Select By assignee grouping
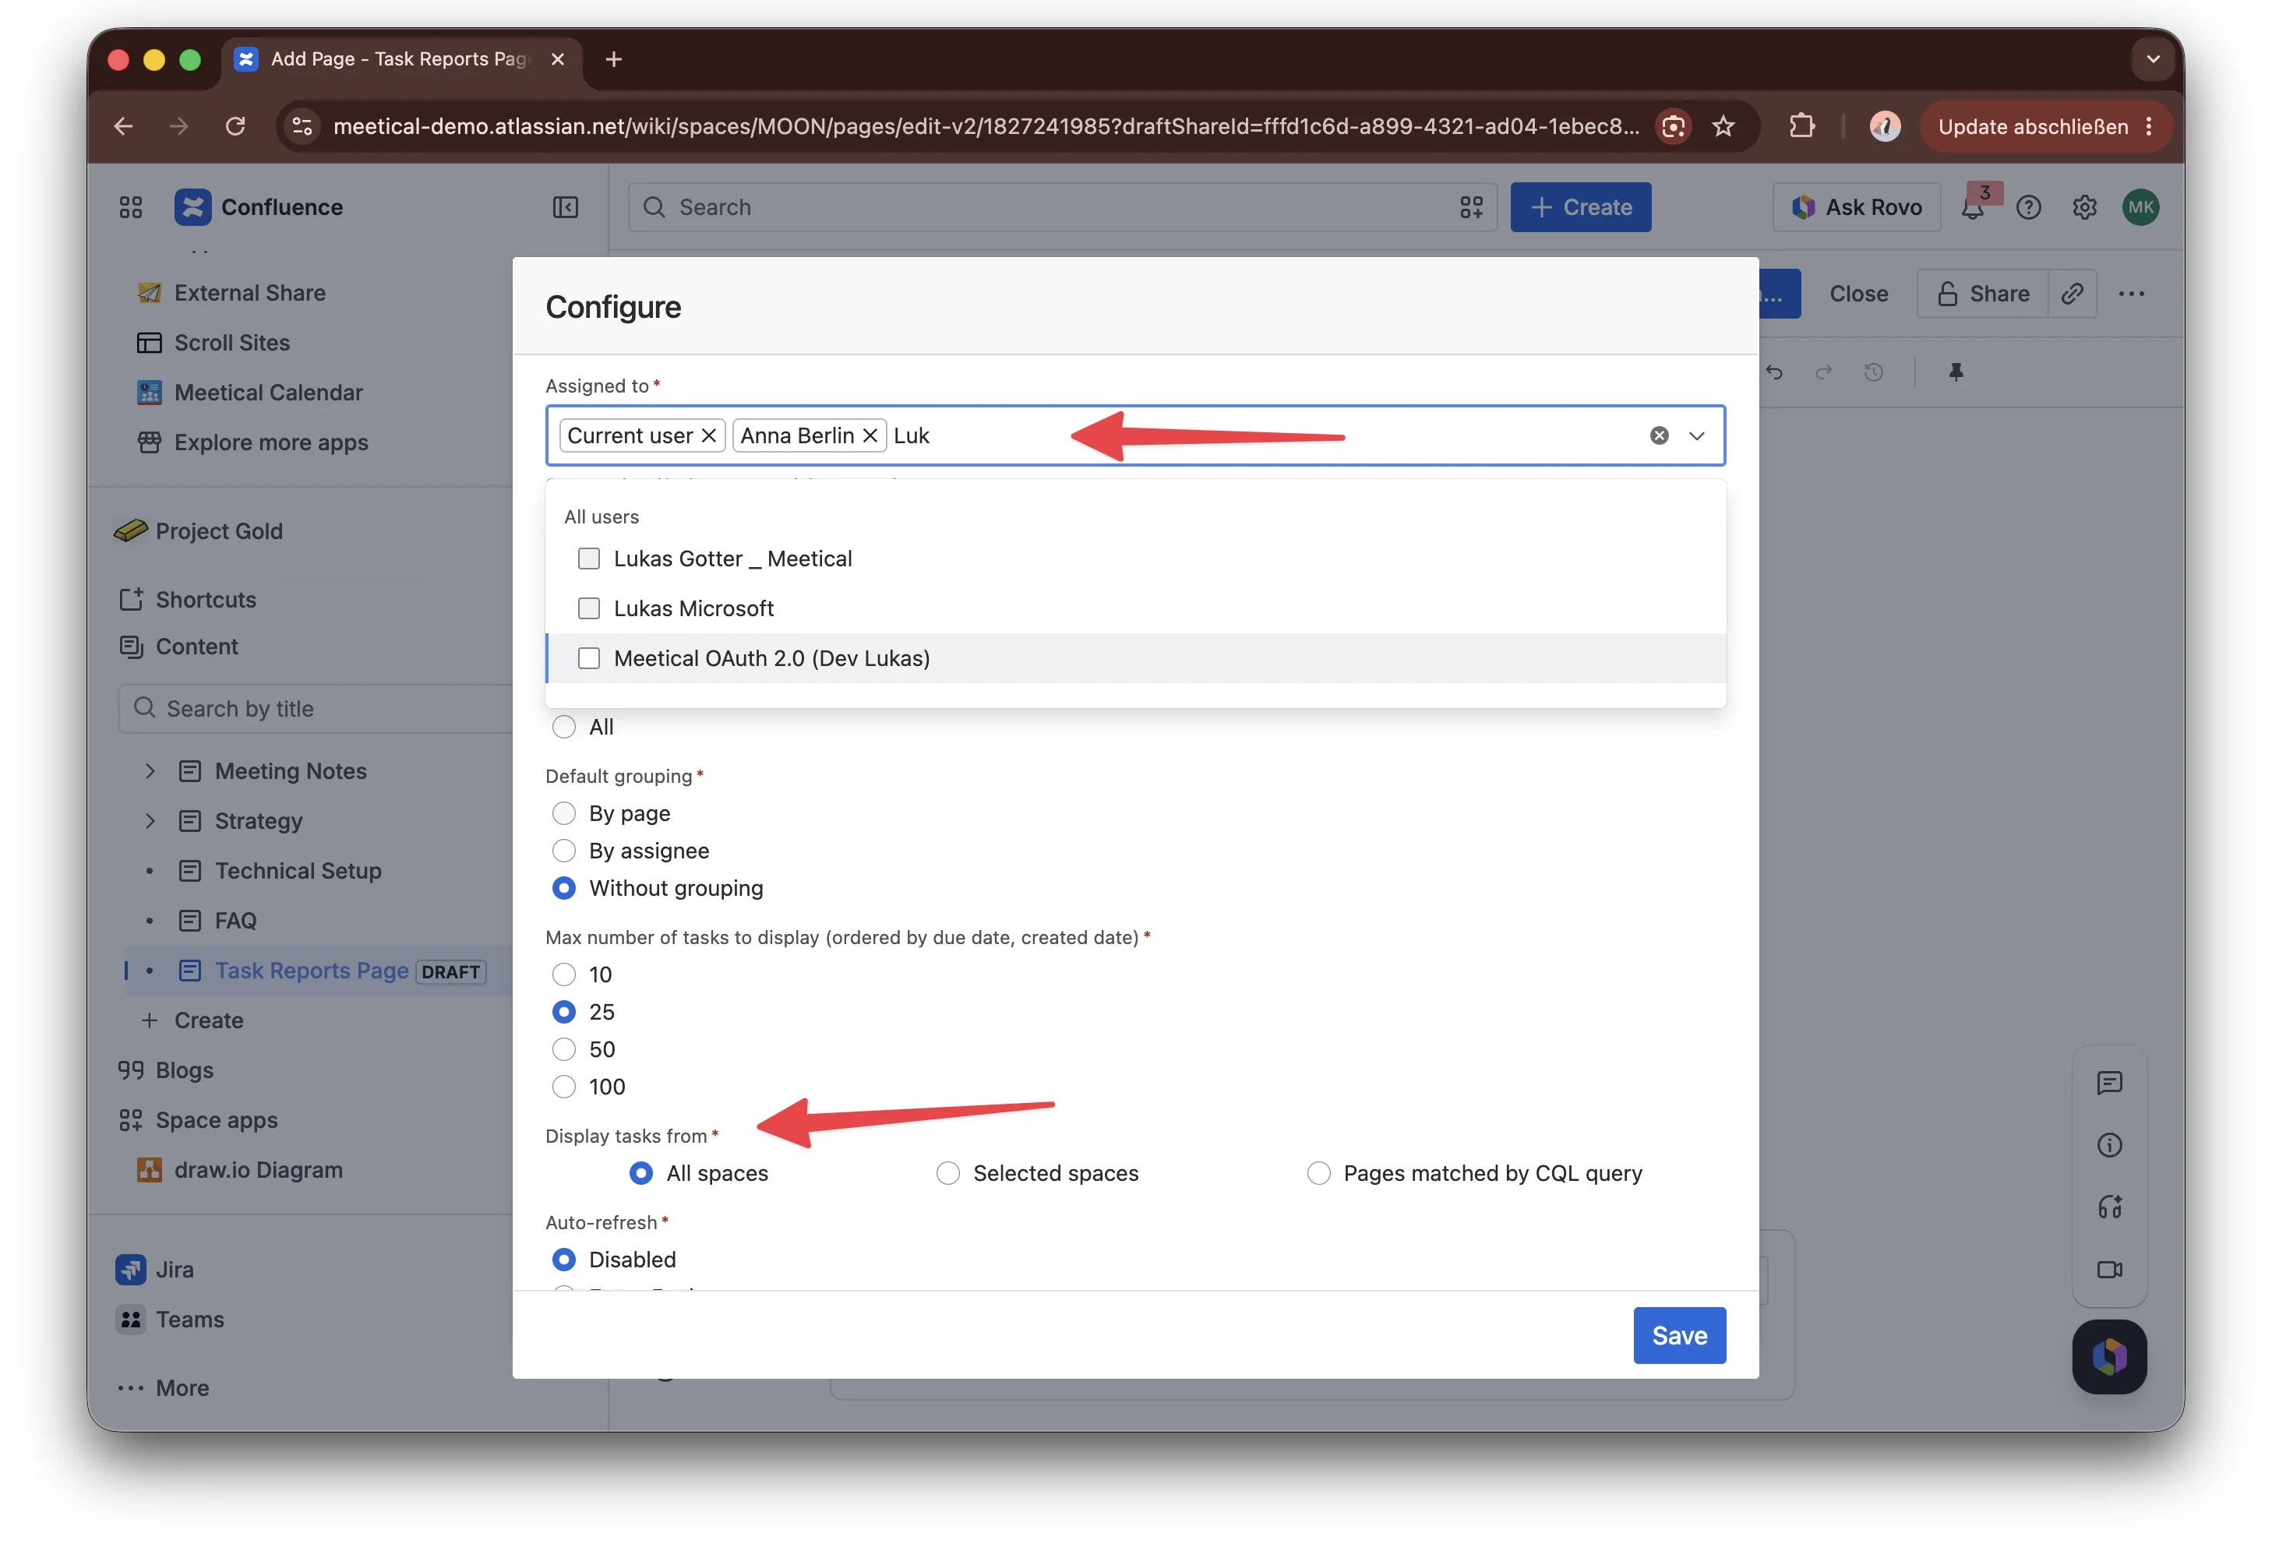The height and width of the screenshot is (1547, 2272). point(563,851)
